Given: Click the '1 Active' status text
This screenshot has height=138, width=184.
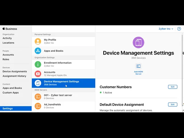Looking at the screenshot, I should tap(107, 93).
